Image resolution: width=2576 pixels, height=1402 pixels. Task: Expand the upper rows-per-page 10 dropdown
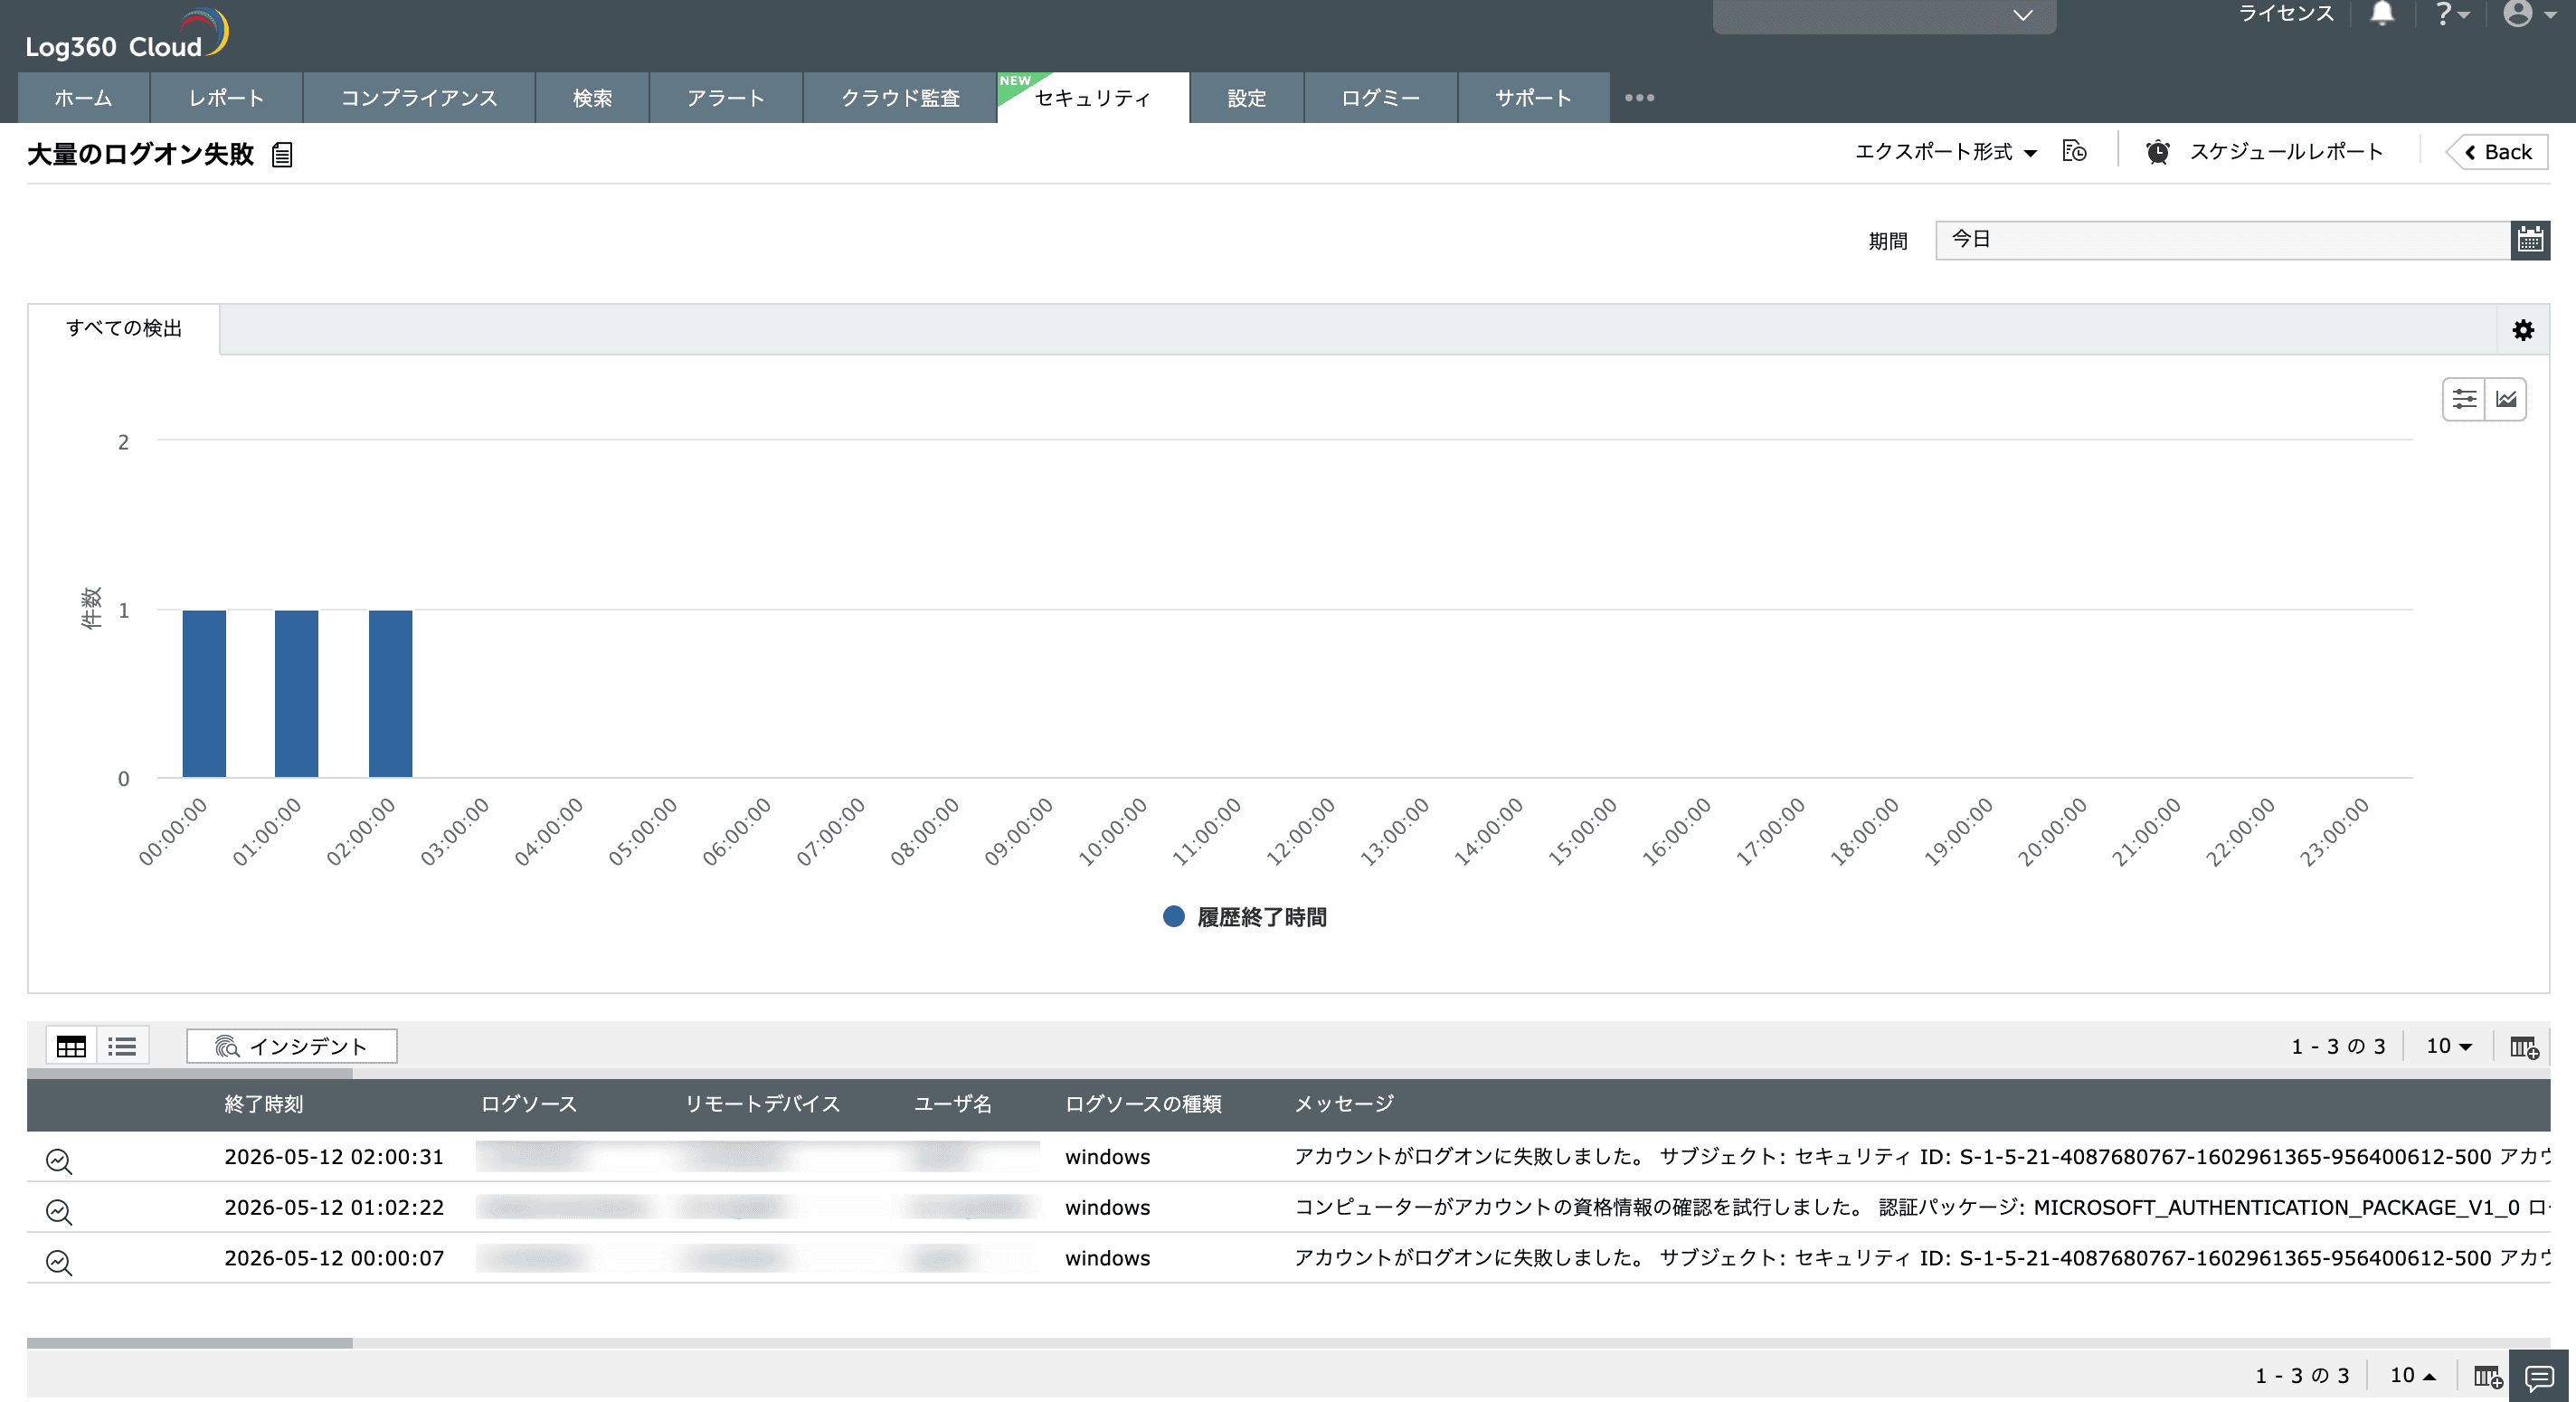[x=2448, y=1046]
